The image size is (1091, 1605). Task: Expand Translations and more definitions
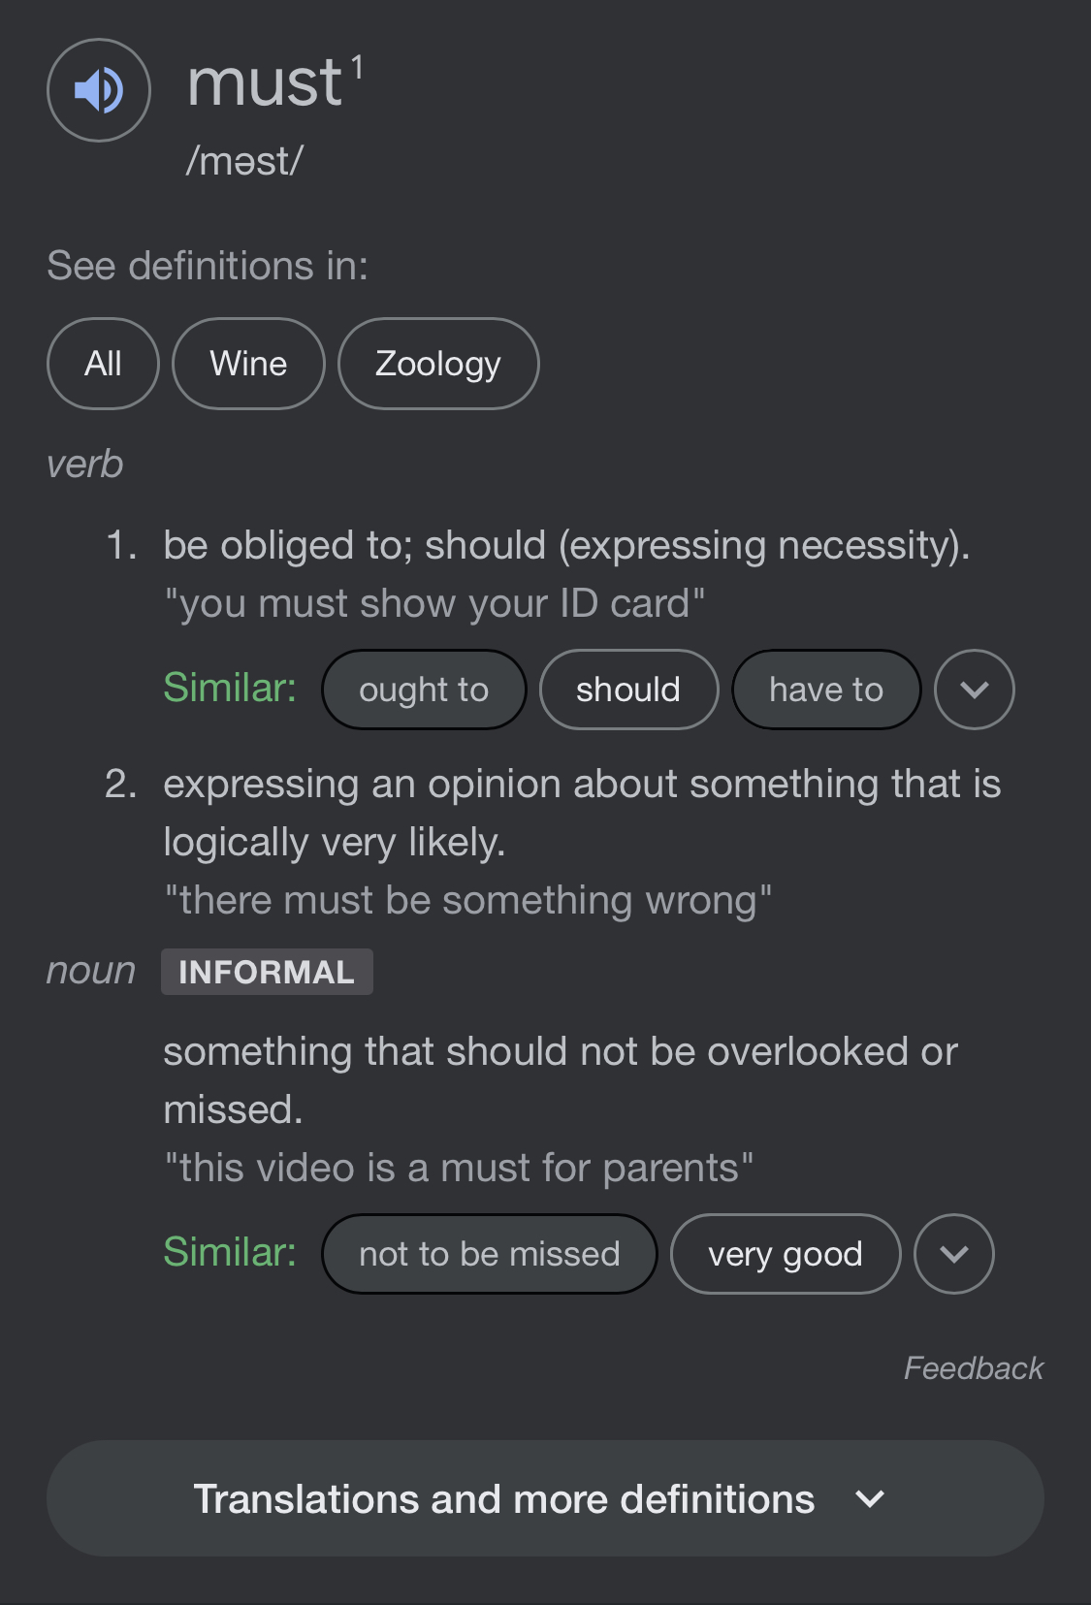pos(545,1498)
